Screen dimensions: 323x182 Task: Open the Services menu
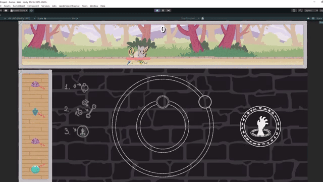(45, 6)
